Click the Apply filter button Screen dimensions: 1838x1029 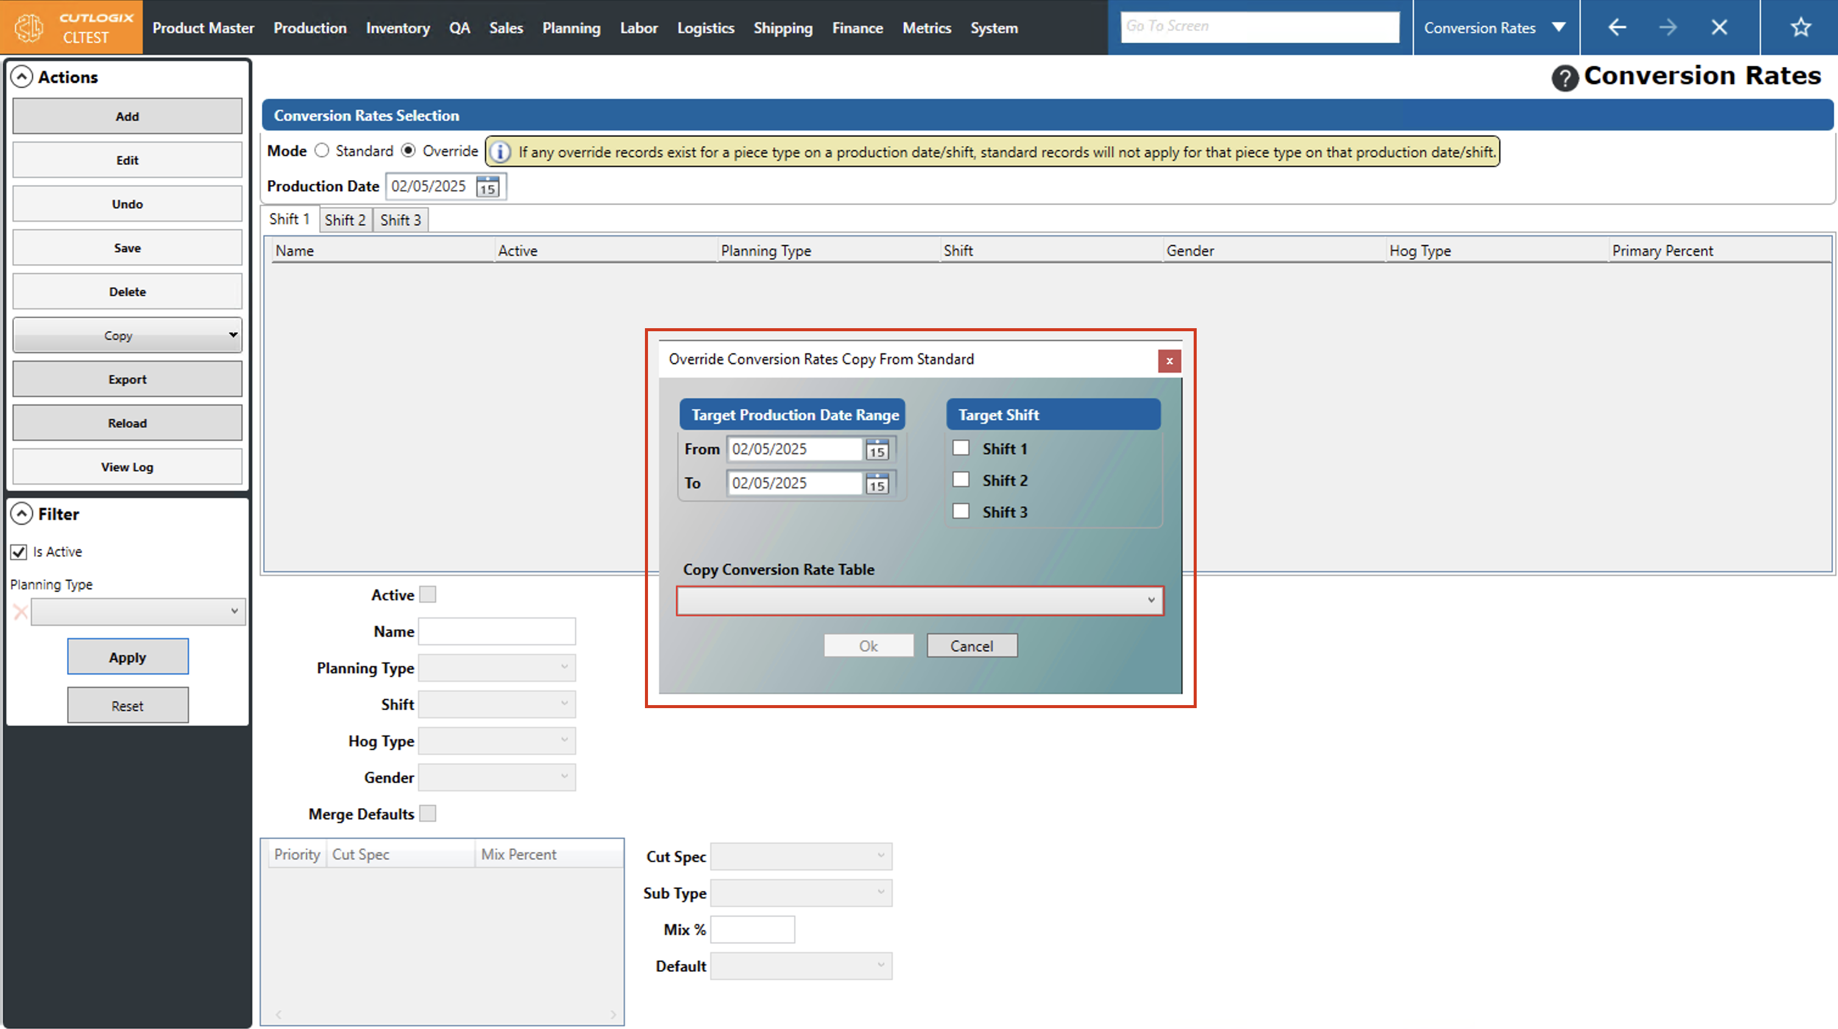tap(128, 656)
